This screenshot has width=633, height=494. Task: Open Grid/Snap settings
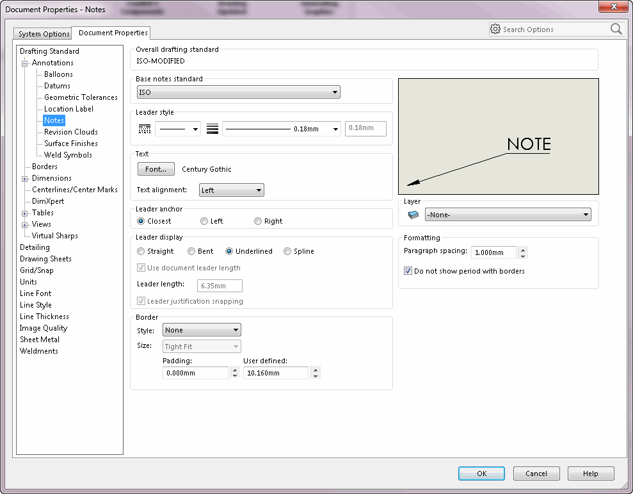click(36, 270)
